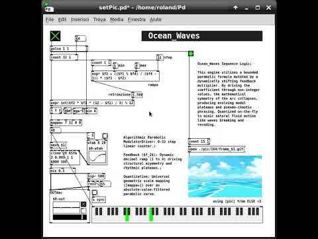
Task: Select the 'min' number box showing 1
Action: click(115, 66)
